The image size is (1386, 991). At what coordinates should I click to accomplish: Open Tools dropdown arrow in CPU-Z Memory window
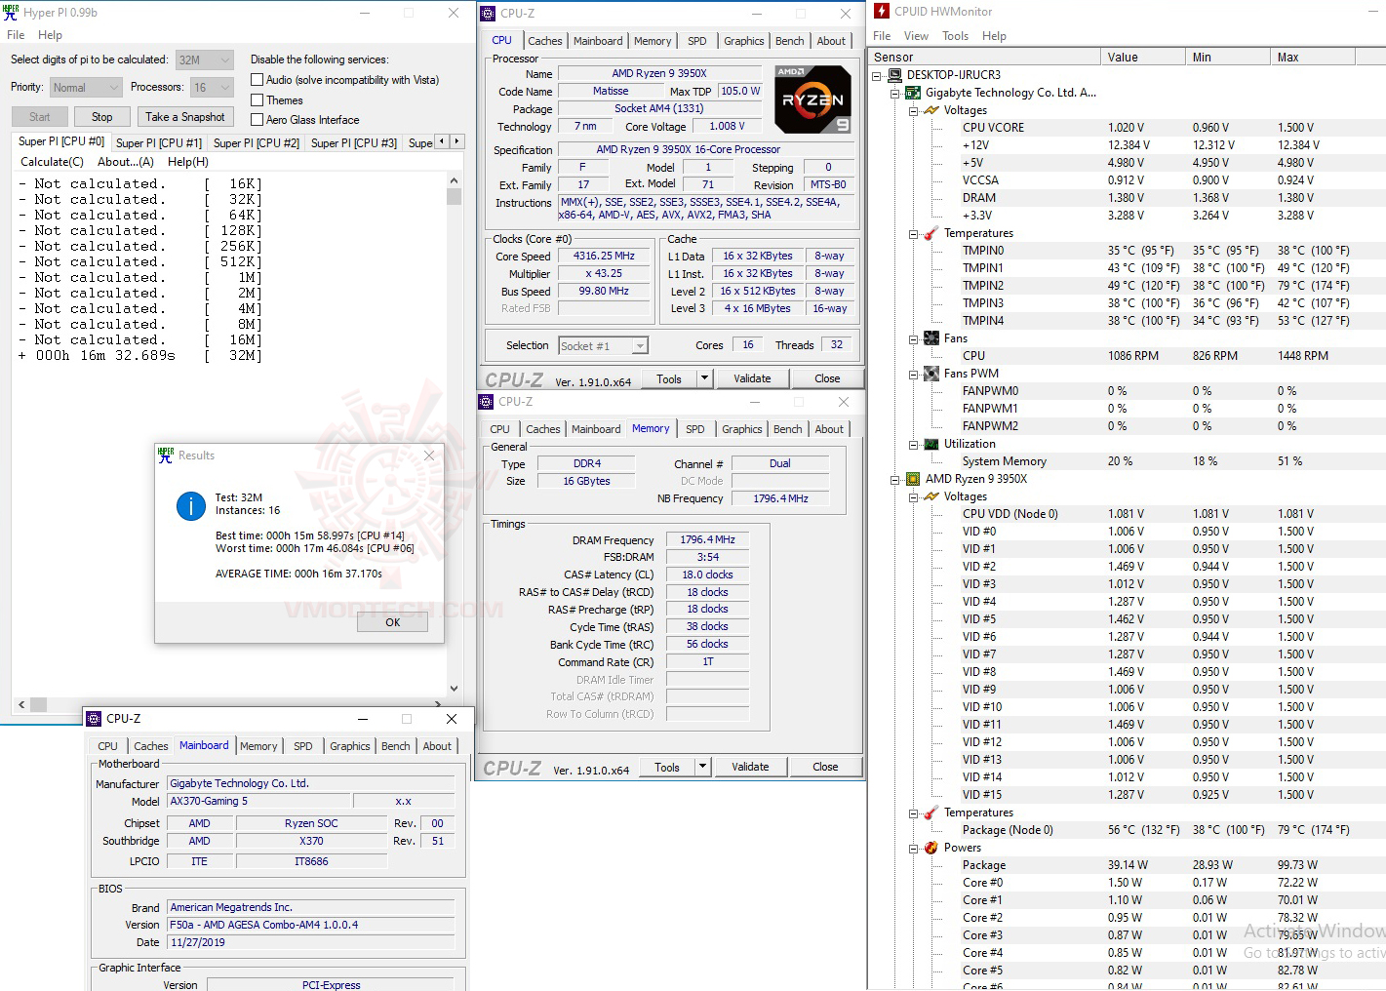[702, 767]
